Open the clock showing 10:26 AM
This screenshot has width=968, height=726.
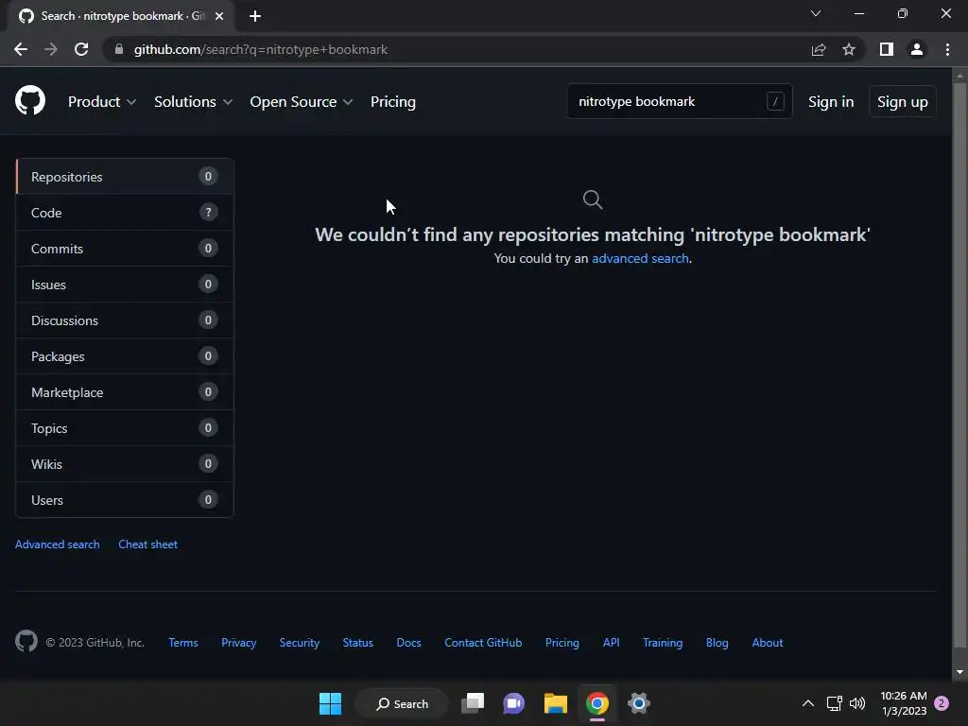904,703
